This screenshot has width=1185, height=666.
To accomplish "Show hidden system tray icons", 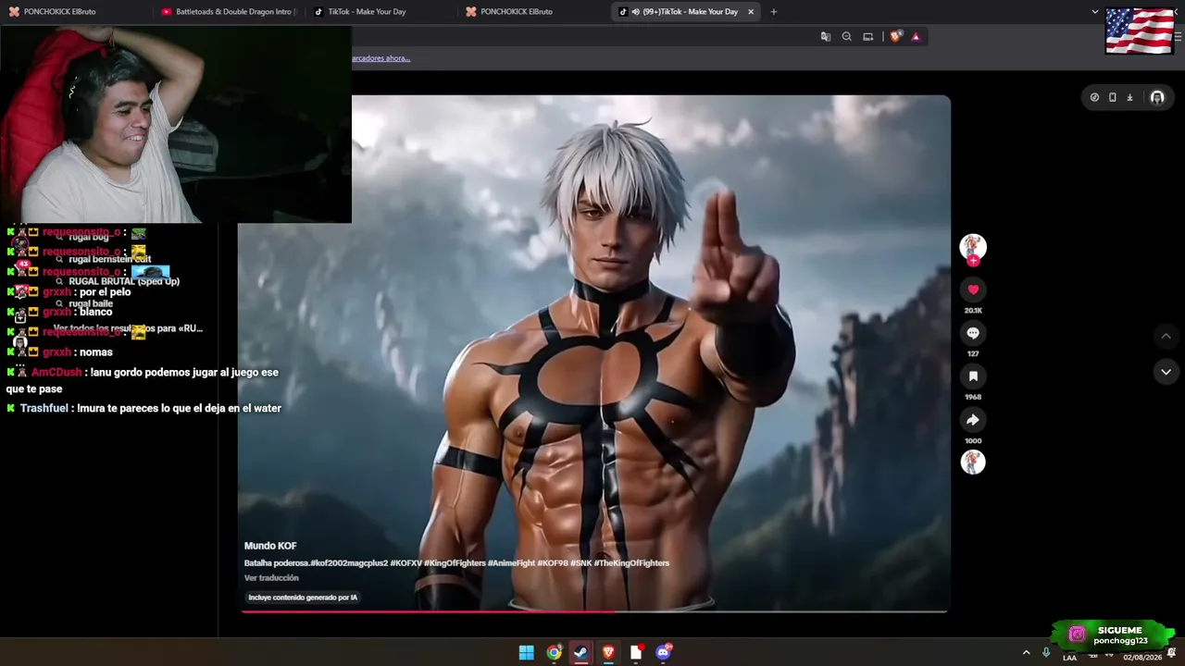I will [1026, 653].
